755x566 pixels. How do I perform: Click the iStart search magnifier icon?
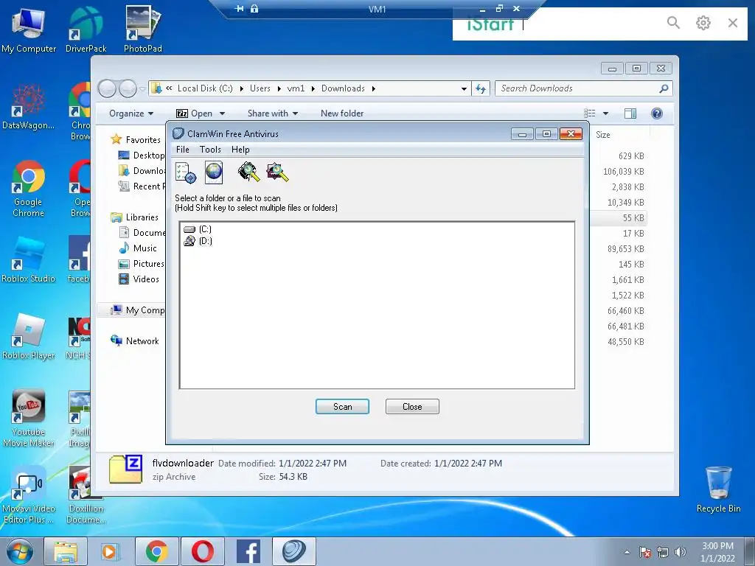(x=673, y=22)
